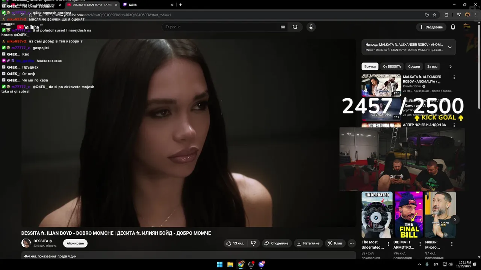Dislike the video with thumbs-down
Image resolution: width=481 pixels, height=270 pixels.
click(253, 243)
